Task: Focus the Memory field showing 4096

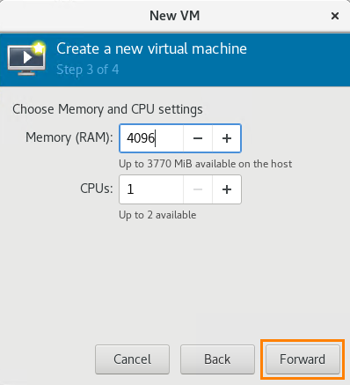Action: pyautogui.click(x=151, y=138)
